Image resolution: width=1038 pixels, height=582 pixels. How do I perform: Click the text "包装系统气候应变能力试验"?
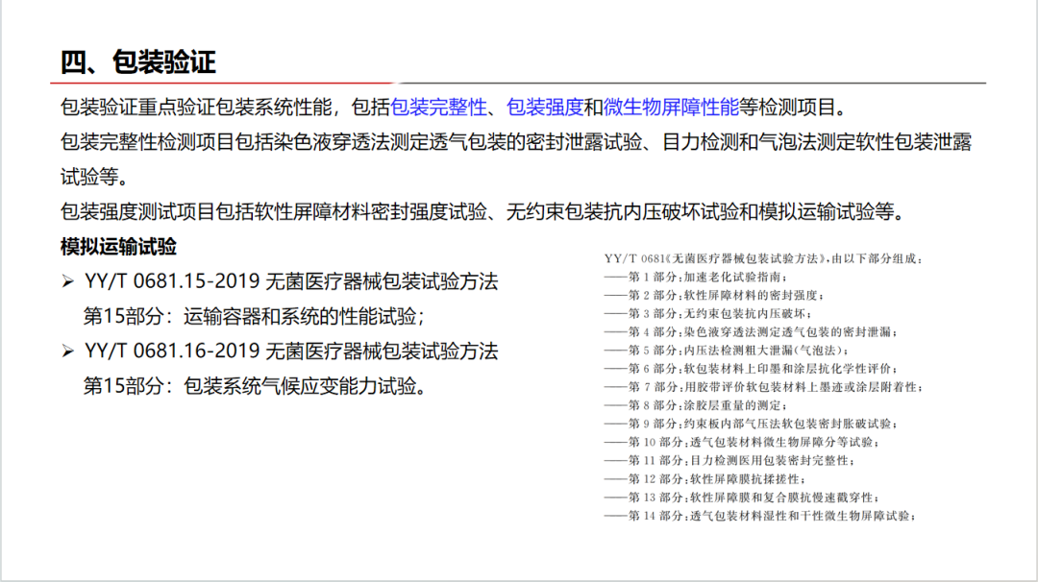point(300,385)
